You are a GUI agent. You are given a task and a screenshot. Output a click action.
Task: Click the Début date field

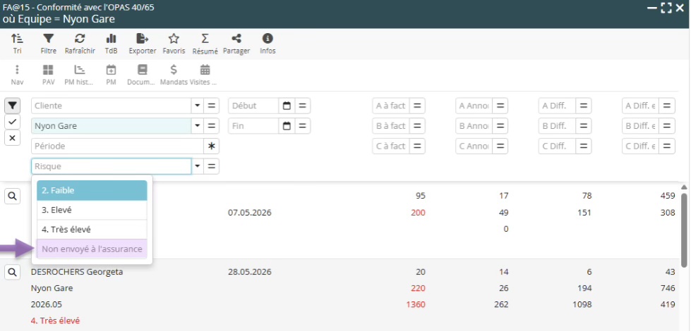[x=253, y=106]
